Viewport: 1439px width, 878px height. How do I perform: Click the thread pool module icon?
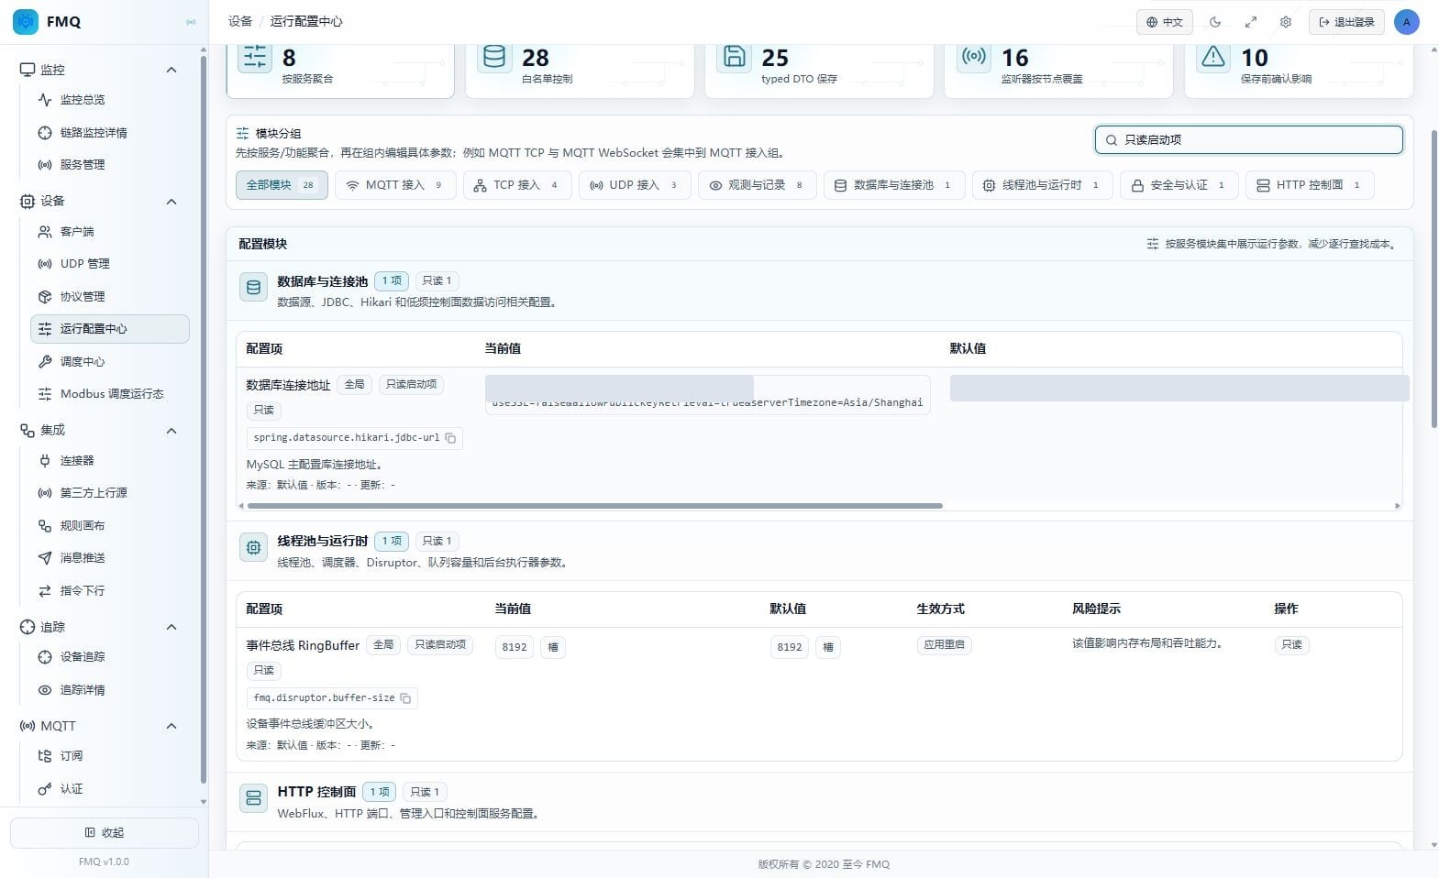coord(253,548)
